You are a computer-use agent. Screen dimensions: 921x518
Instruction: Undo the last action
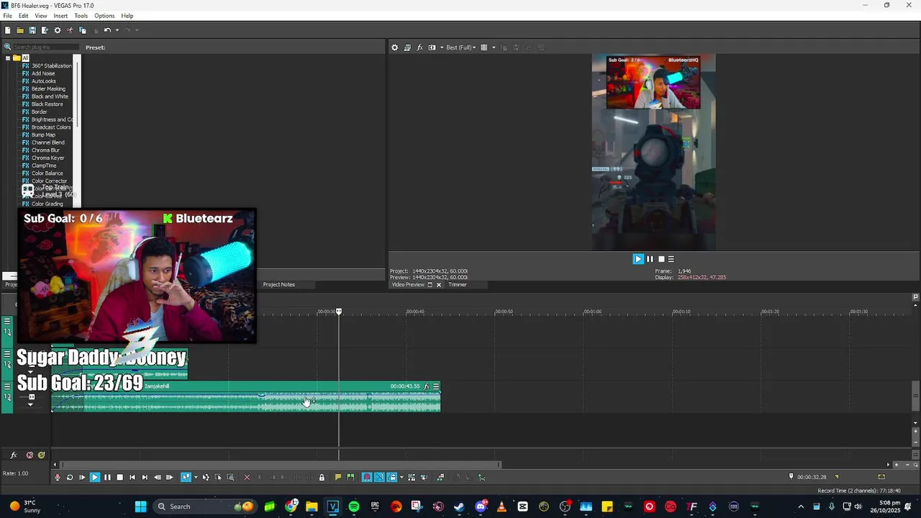click(107, 30)
